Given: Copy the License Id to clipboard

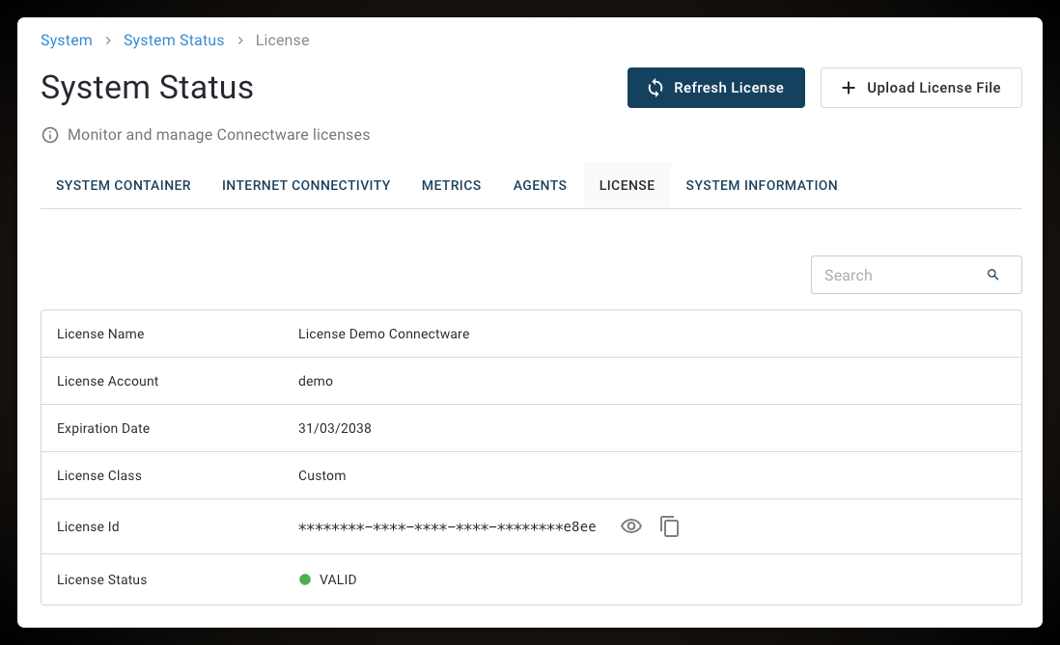Looking at the screenshot, I should [669, 526].
